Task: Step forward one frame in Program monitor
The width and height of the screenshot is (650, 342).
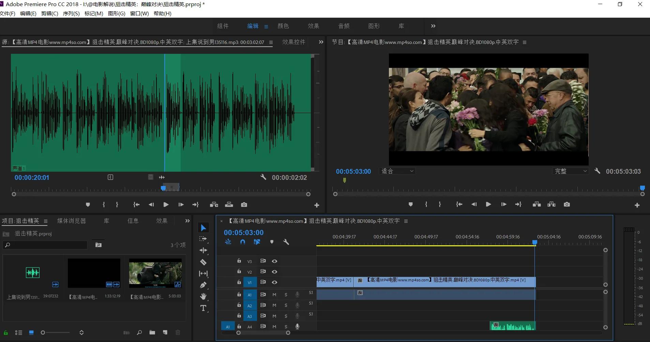Action: [x=503, y=204]
